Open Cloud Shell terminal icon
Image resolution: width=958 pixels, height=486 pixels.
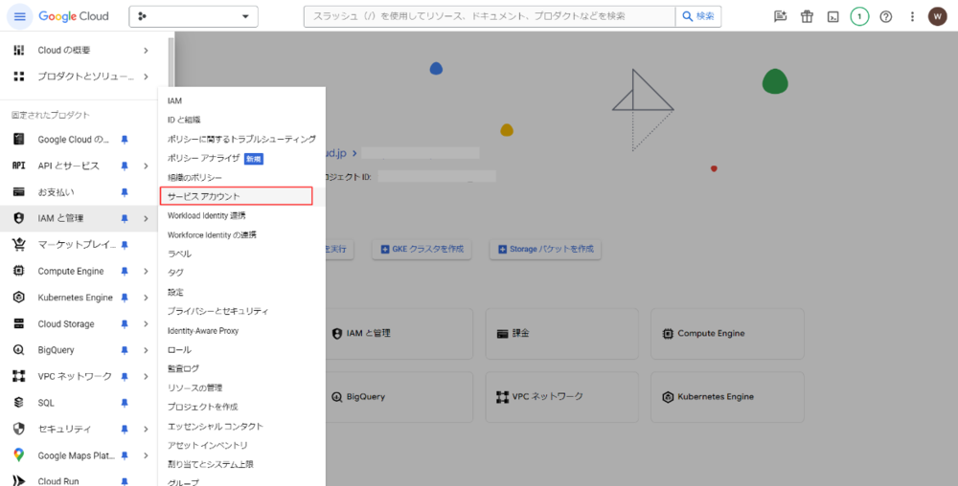pyautogui.click(x=833, y=16)
